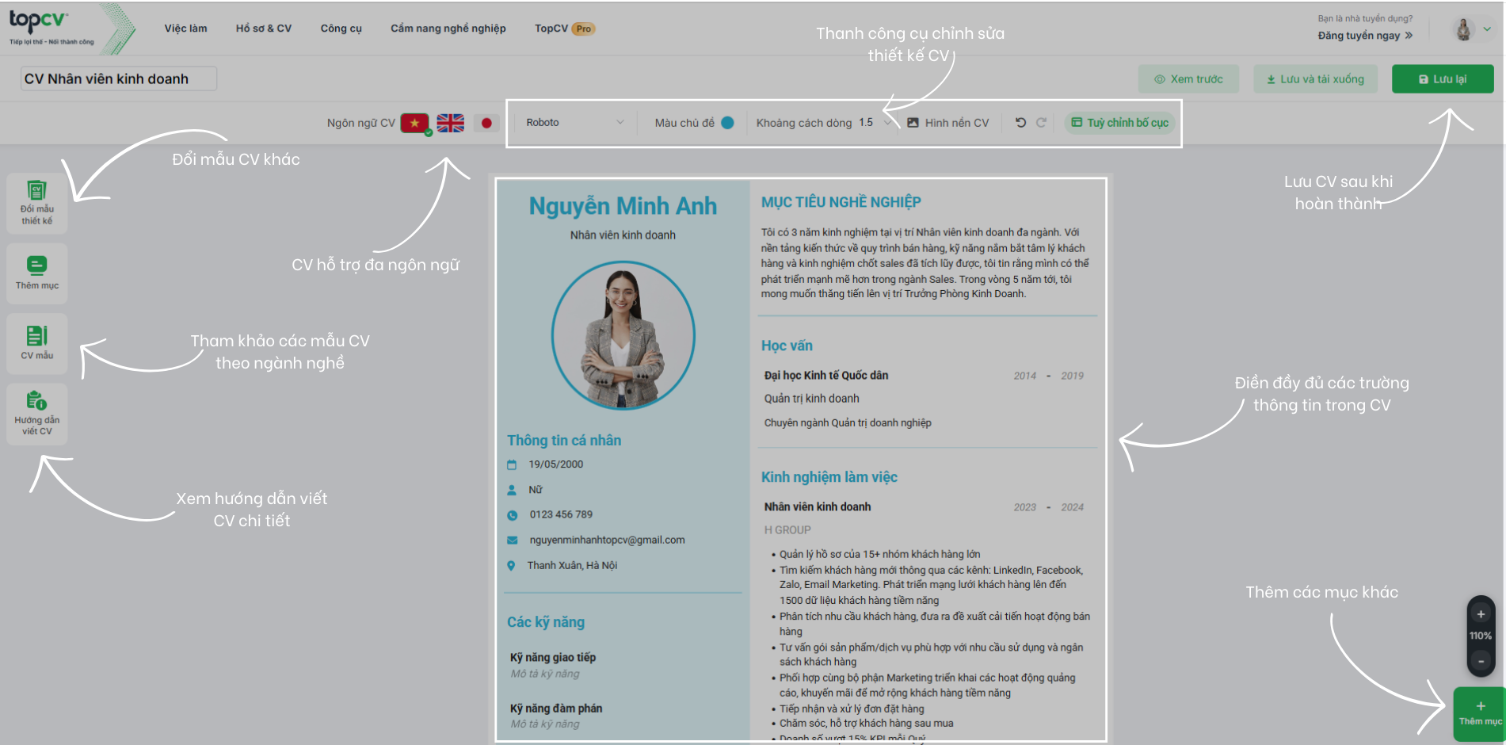Click the envelope icon beside email address
Screen dimensions: 1506x745
[512, 541]
